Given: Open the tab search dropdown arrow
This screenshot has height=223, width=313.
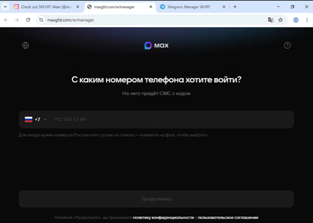Looking at the screenshot, I should 5,7.
